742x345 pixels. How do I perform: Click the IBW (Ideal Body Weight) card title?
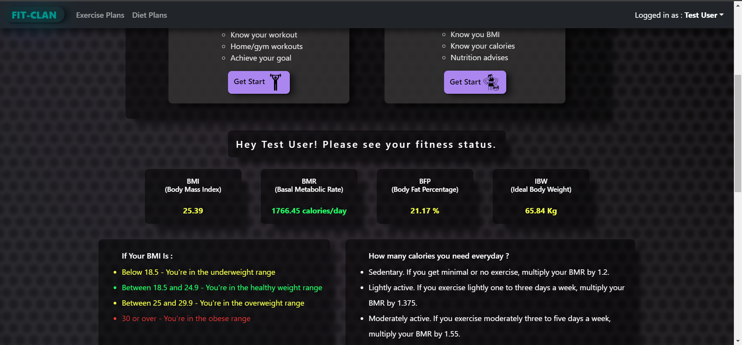tap(541, 185)
